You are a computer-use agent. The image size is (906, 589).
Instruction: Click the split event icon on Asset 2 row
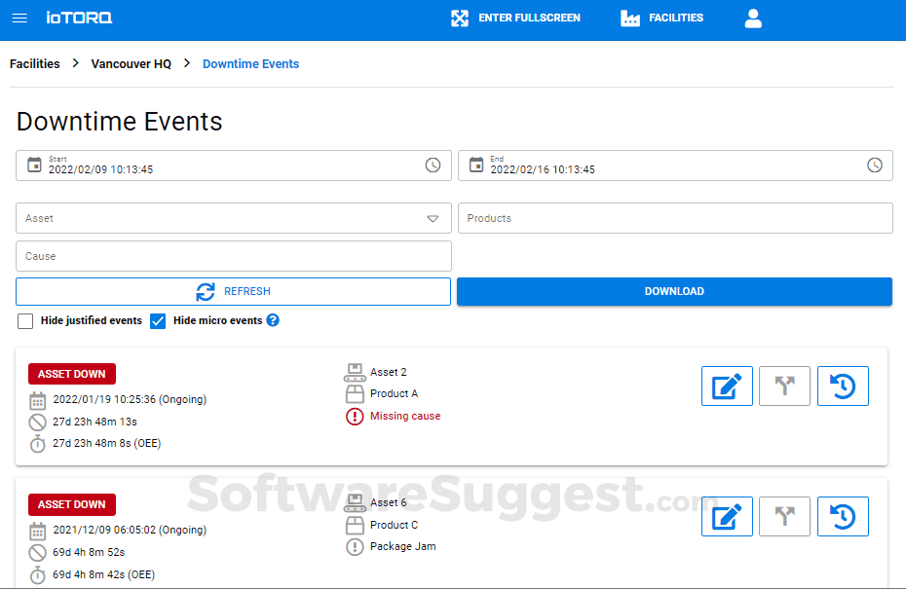click(784, 386)
